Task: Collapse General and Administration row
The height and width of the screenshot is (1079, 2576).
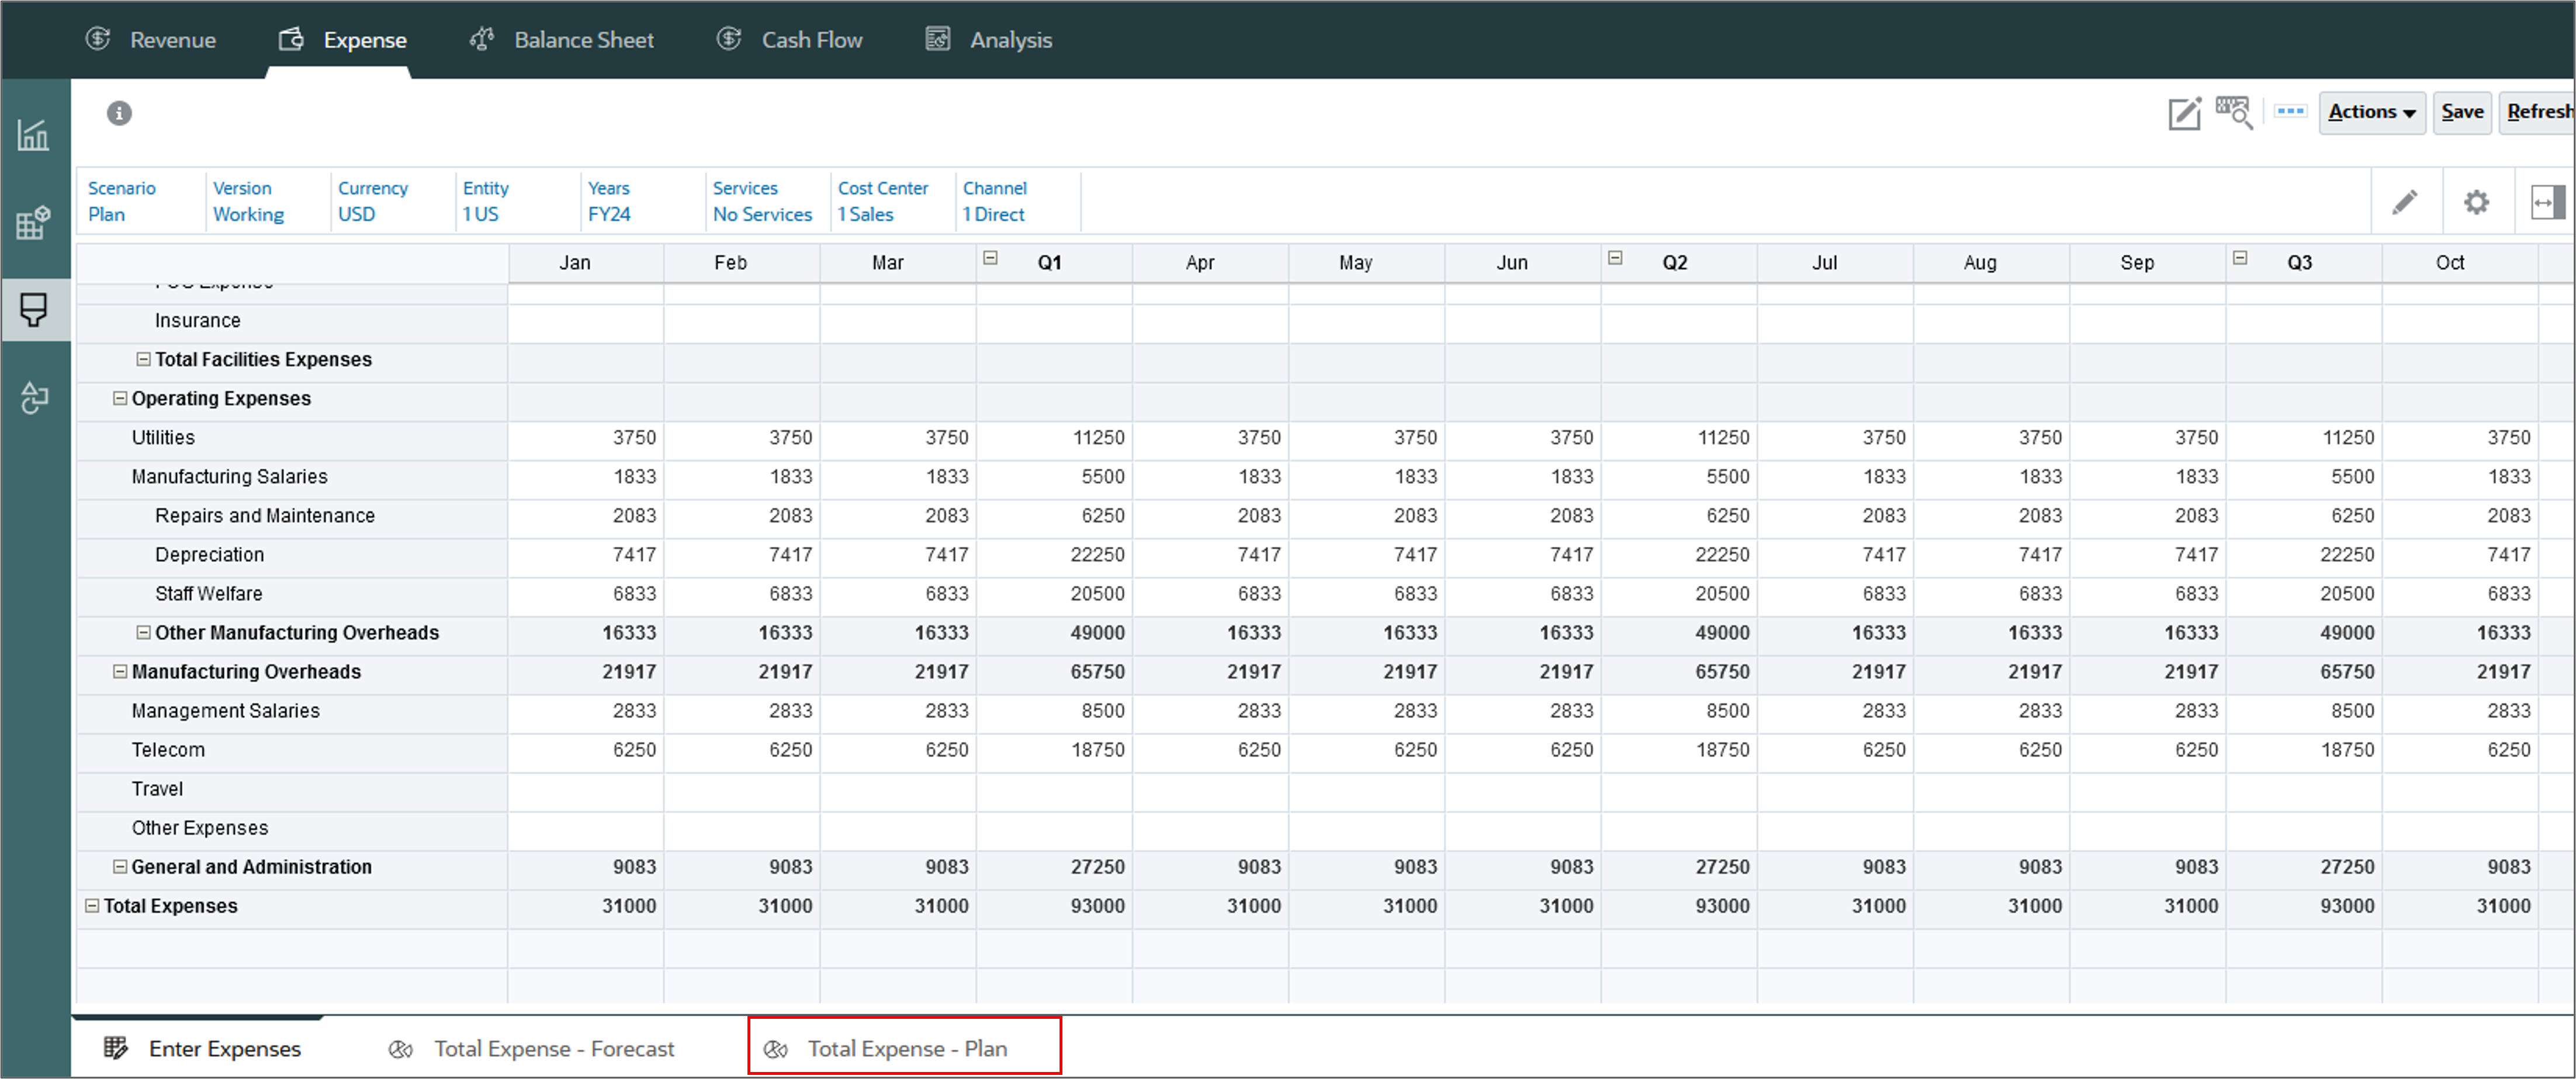Action: click(120, 866)
